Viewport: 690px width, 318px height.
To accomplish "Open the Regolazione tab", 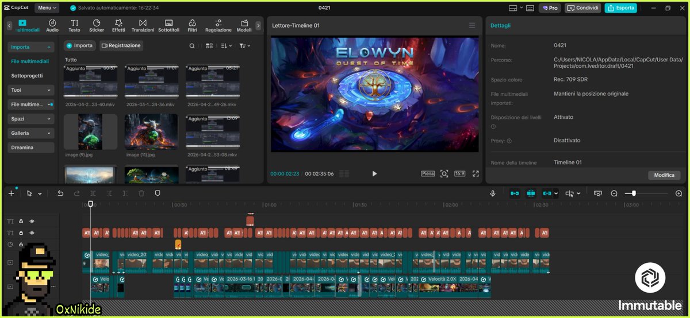I will pos(218,26).
